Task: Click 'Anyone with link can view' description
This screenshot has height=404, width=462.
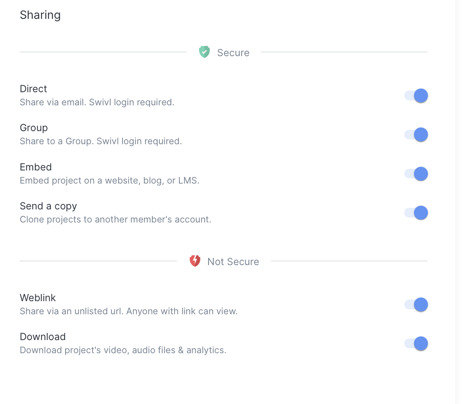Action: tap(181, 311)
